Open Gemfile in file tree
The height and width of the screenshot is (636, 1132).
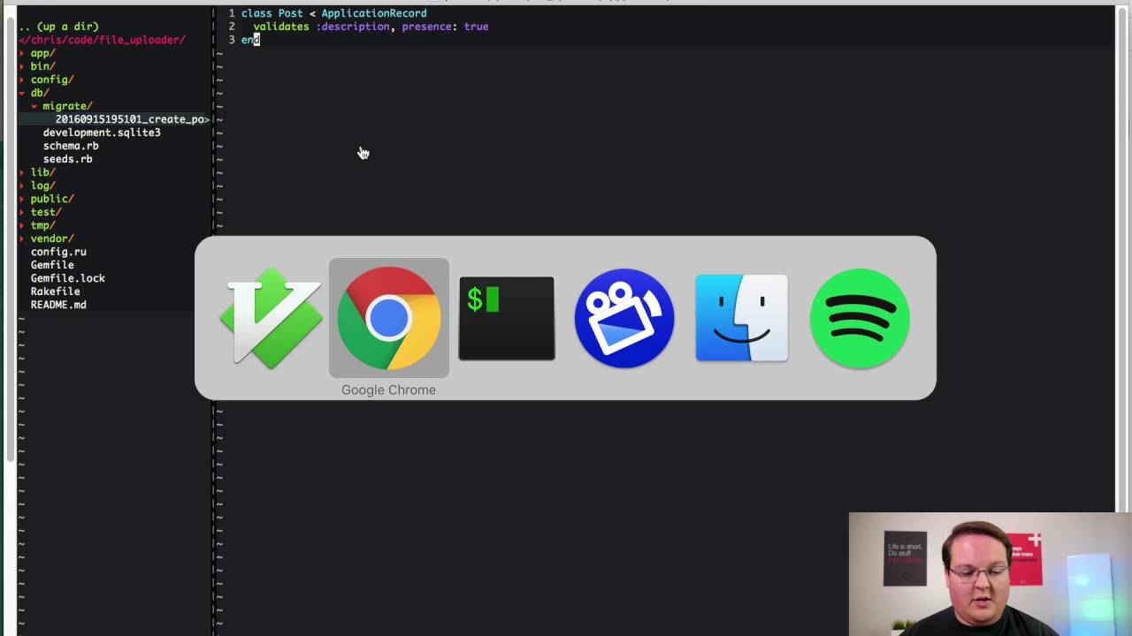[x=52, y=265]
